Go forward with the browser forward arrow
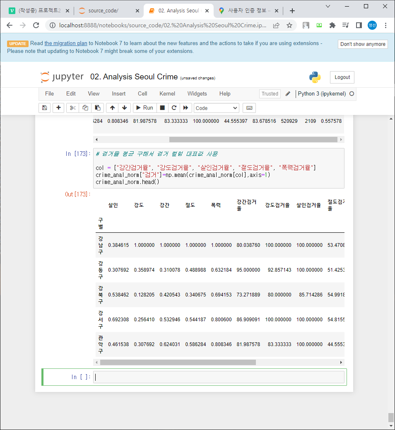The width and height of the screenshot is (395, 430). point(23,26)
